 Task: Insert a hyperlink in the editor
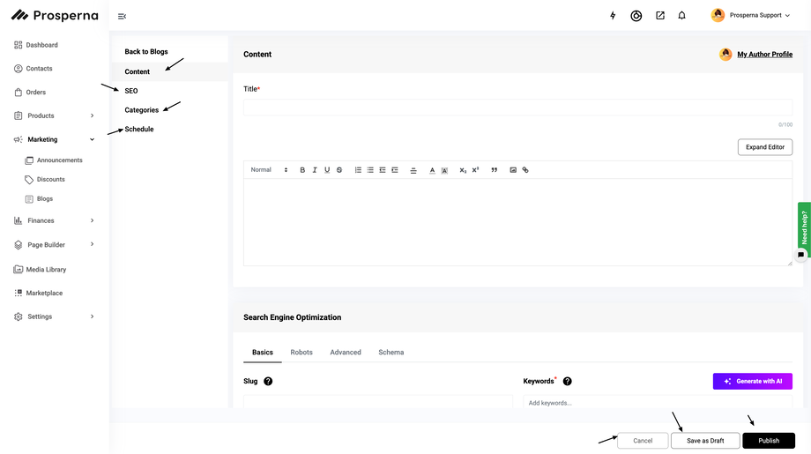(525, 170)
